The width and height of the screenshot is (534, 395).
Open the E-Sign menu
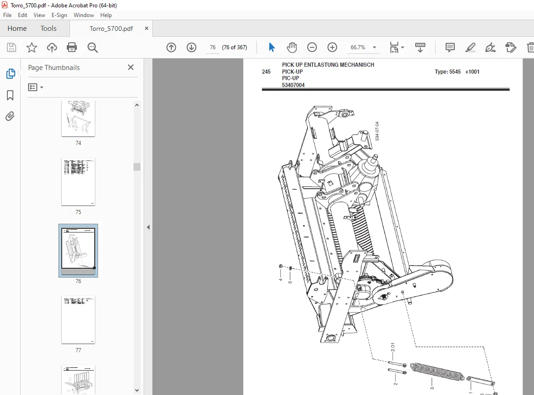click(59, 15)
